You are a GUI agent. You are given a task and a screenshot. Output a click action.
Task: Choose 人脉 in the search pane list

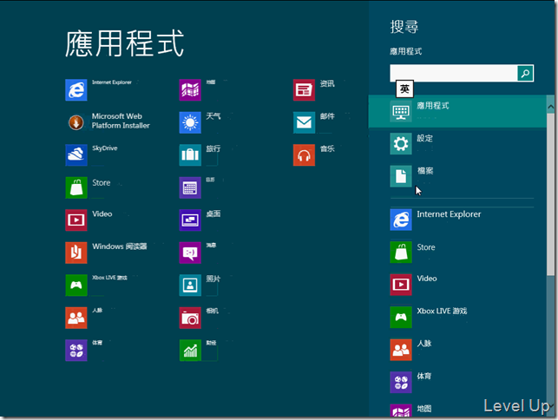(x=457, y=350)
